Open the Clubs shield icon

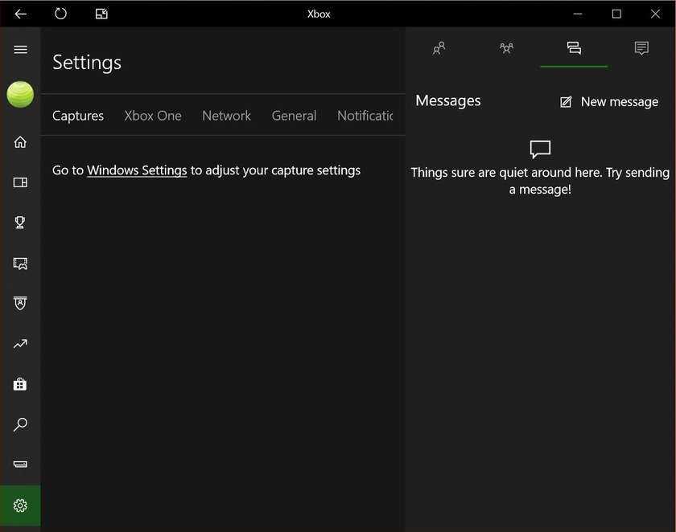click(20, 303)
